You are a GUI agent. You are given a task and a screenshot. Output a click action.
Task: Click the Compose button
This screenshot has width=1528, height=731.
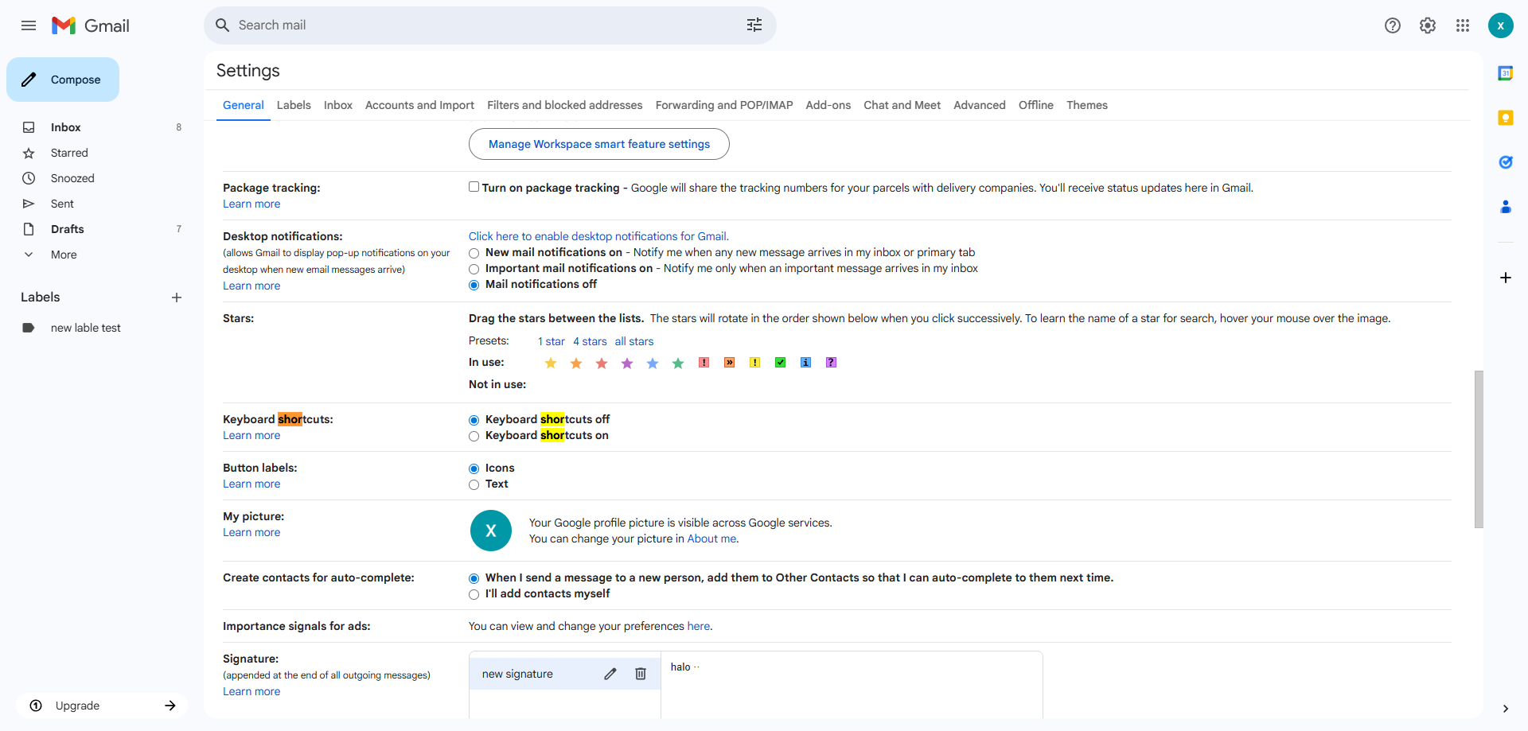pyautogui.click(x=63, y=80)
